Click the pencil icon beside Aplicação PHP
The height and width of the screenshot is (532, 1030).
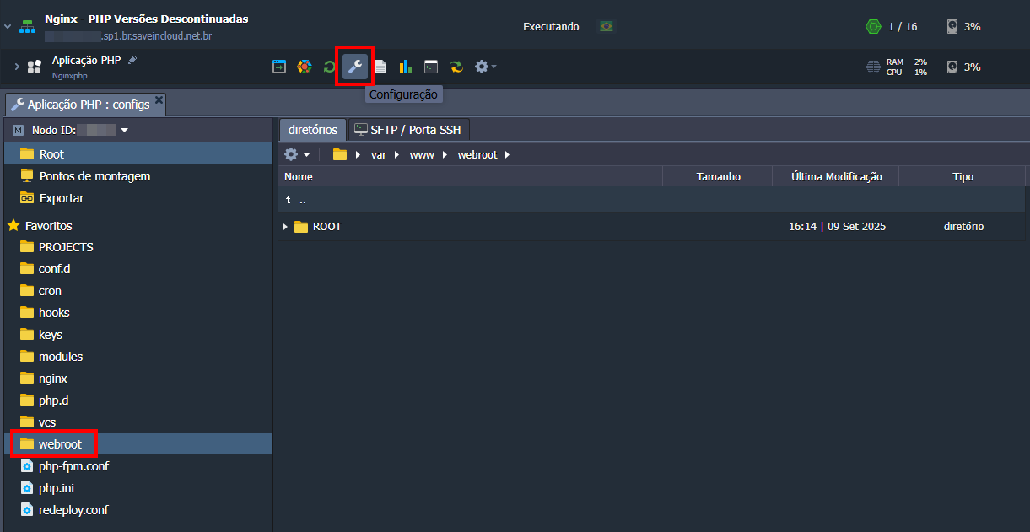pos(132,60)
